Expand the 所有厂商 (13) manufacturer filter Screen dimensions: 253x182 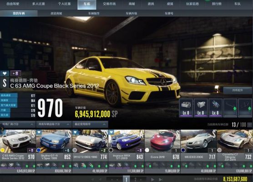click(x=18, y=124)
